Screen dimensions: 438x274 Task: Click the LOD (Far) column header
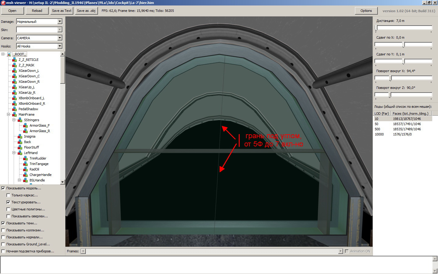(x=382, y=114)
